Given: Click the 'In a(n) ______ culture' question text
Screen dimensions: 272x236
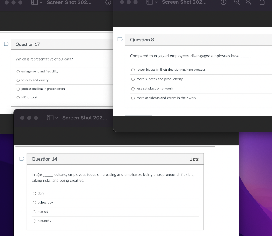Looking at the screenshot, I should click(113, 178).
